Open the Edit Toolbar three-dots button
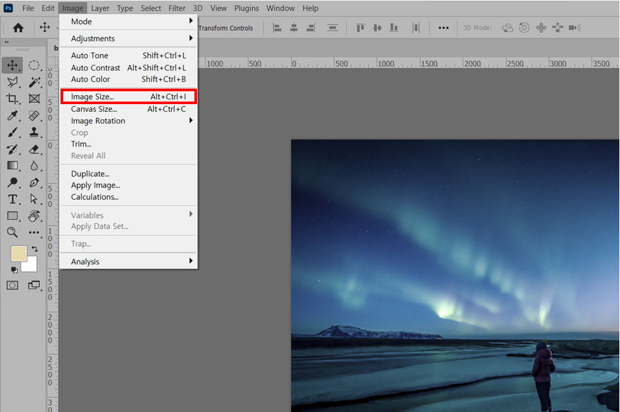Viewport: 620px width, 412px height. point(34,233)
